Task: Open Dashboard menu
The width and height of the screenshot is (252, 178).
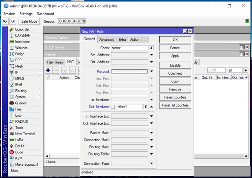Action: click(45, 14)
